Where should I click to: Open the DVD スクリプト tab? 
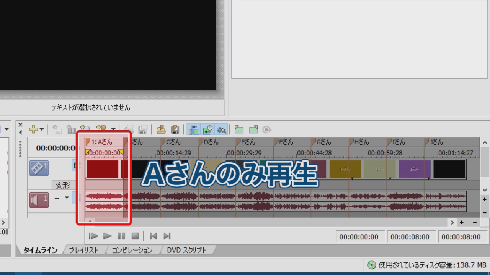click(x=186, y=251)
